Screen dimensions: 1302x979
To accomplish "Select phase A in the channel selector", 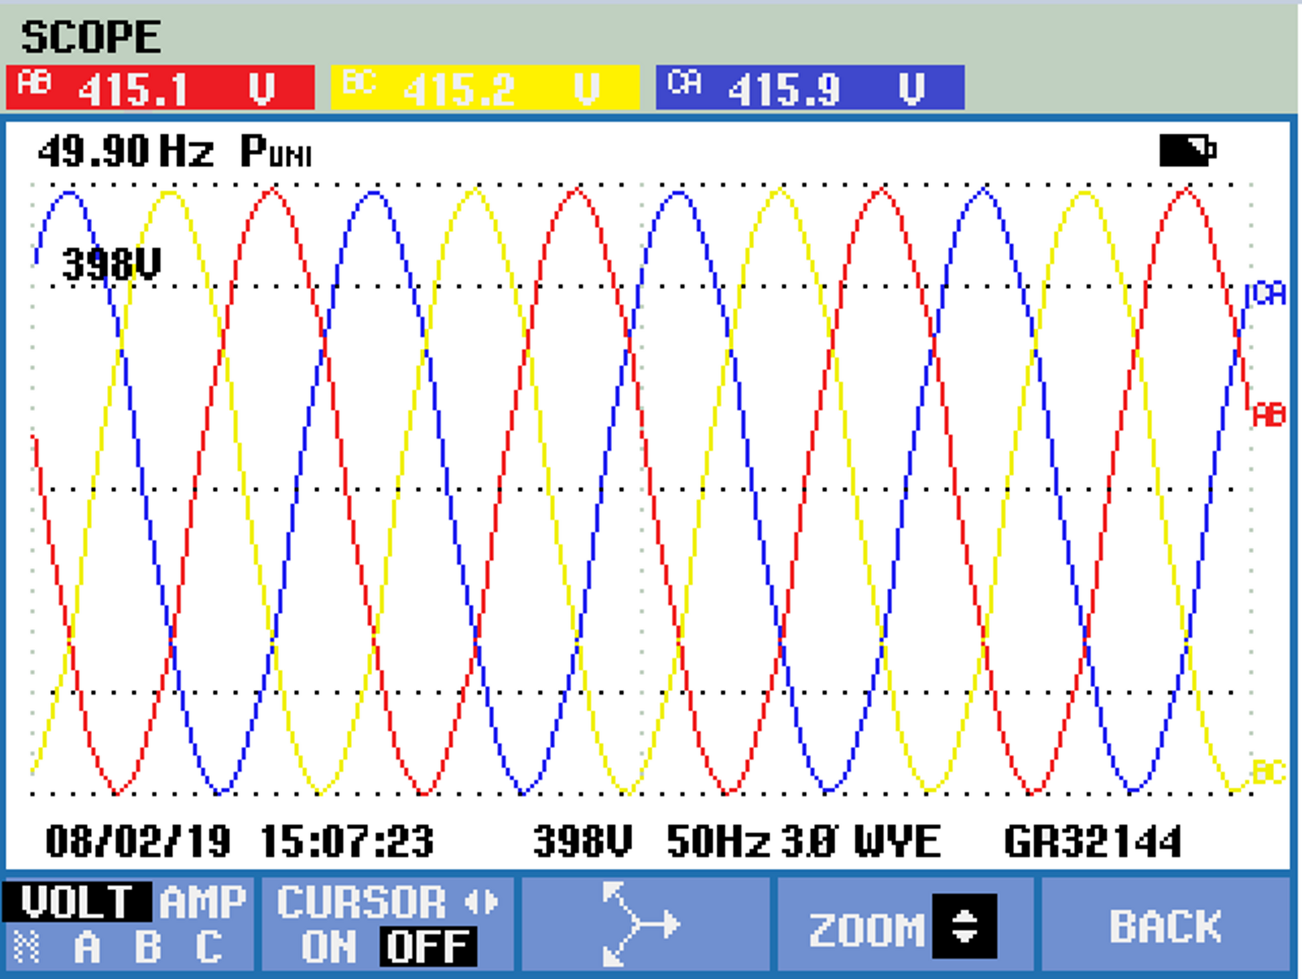I will tap(87, 947).
